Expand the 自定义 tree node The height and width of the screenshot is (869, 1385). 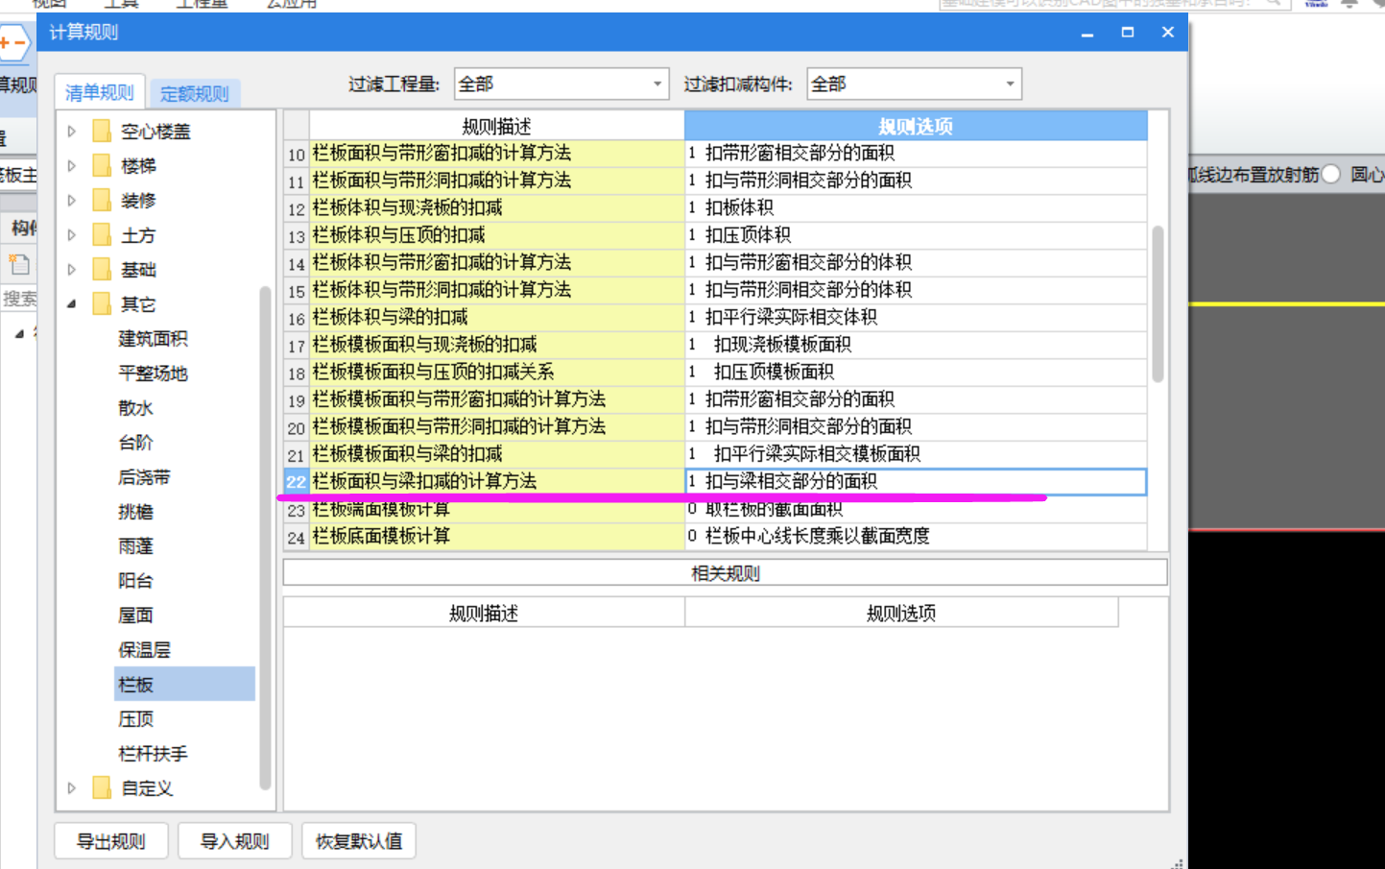72,788
